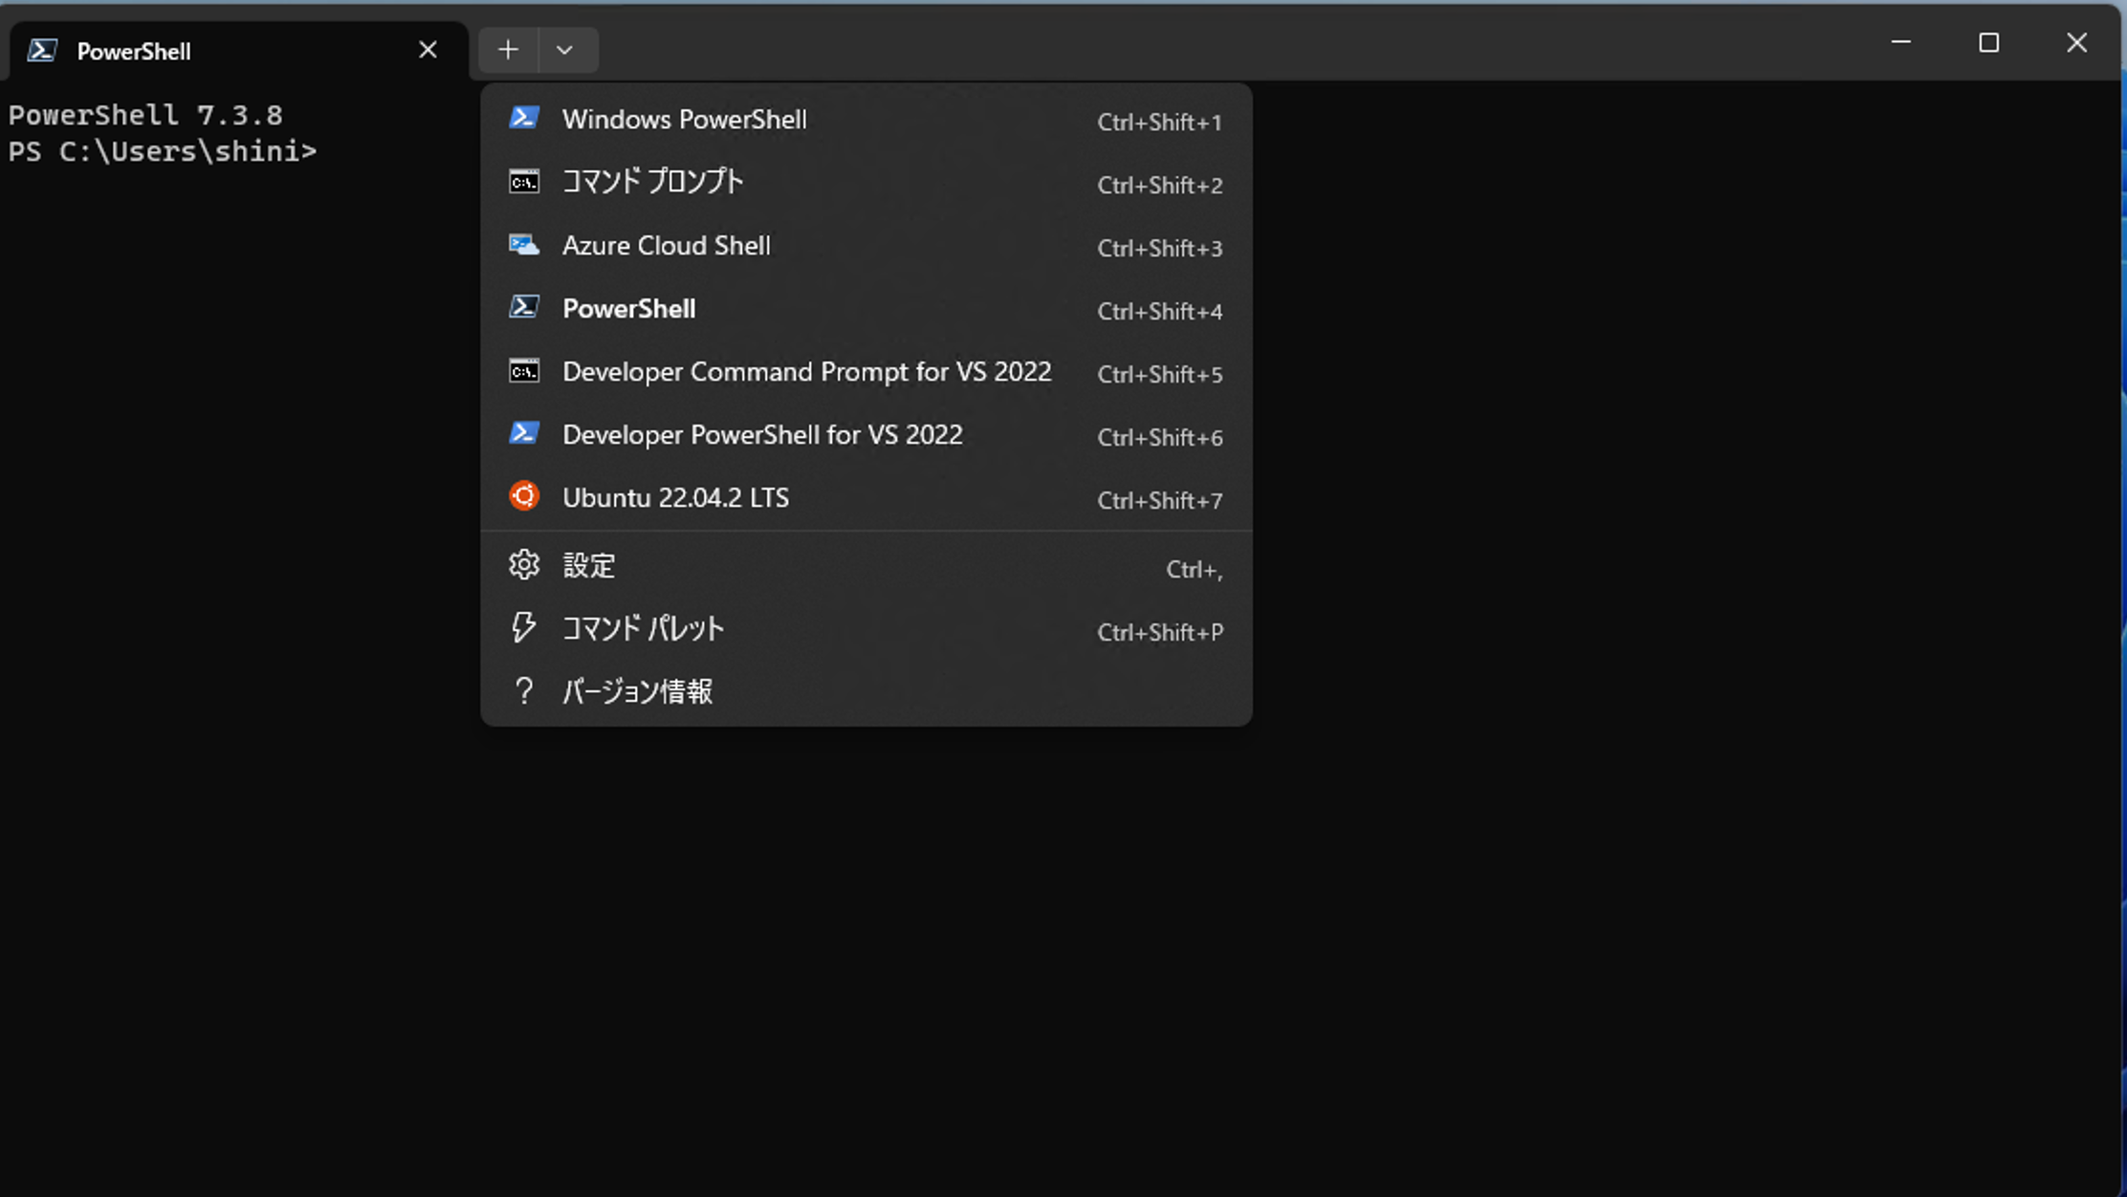Click the PowerShell 7.3.8 version text

click(x=145, y=115)
